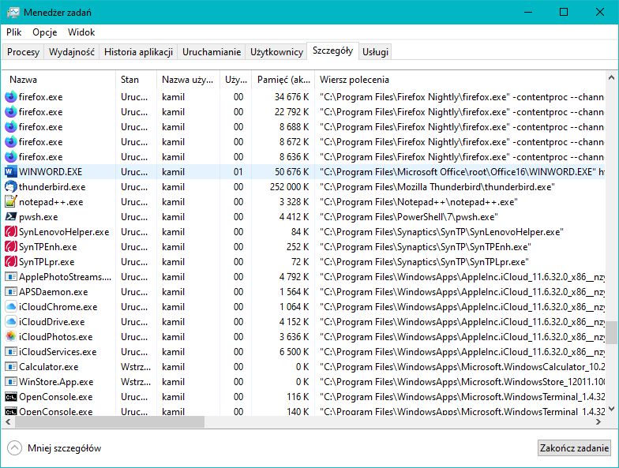Sort by Wiersz polecenia column header
Image resolution: width=619 pixels, height=468 pixels.
(354, 80)
